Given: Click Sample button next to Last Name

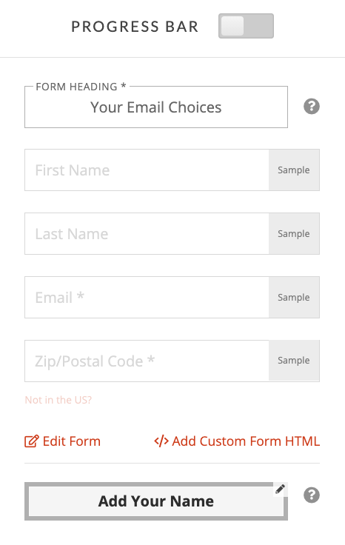Looking at the screenshot, I should pos(294,233).
